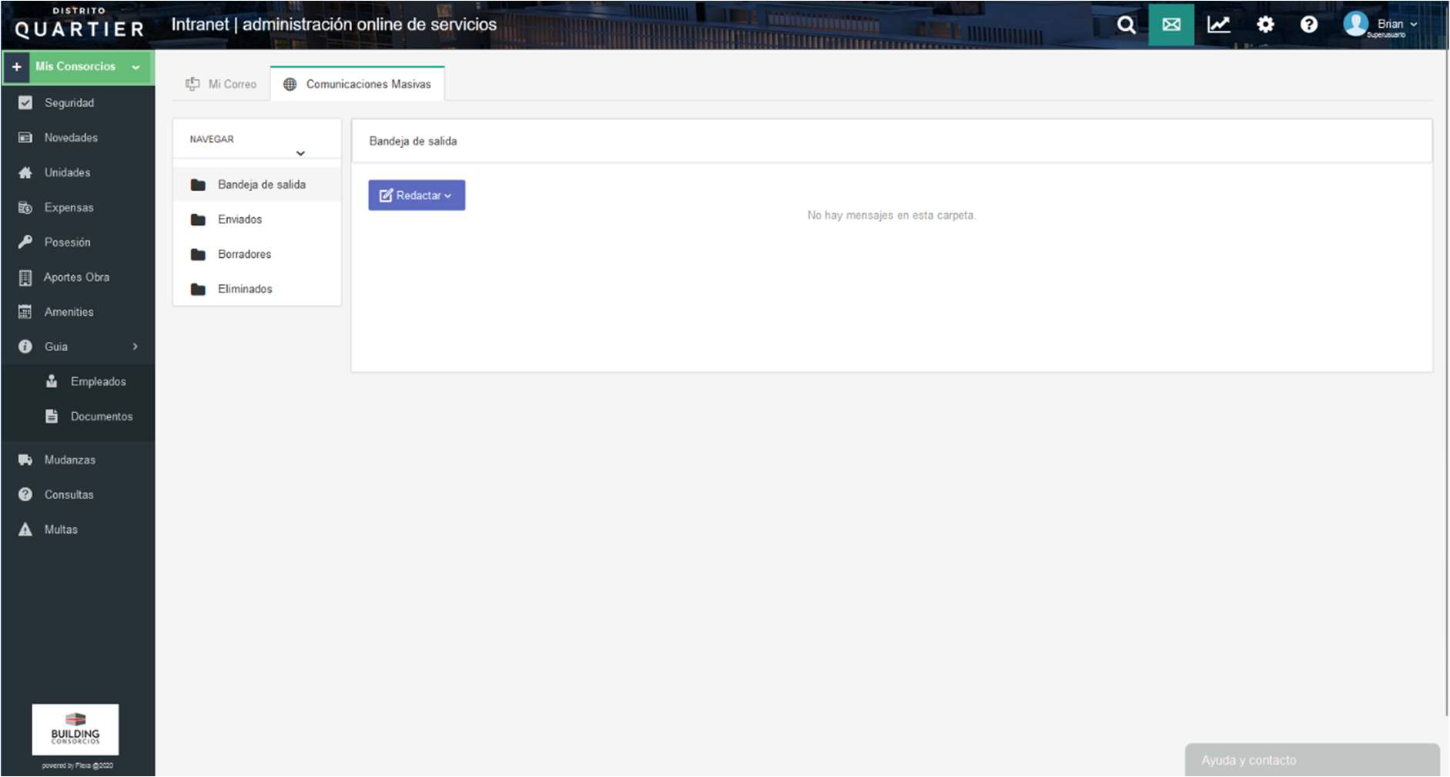Click the Brian user avatar
This screenshot has height=777, width=1450.
tap(1355, 24)
